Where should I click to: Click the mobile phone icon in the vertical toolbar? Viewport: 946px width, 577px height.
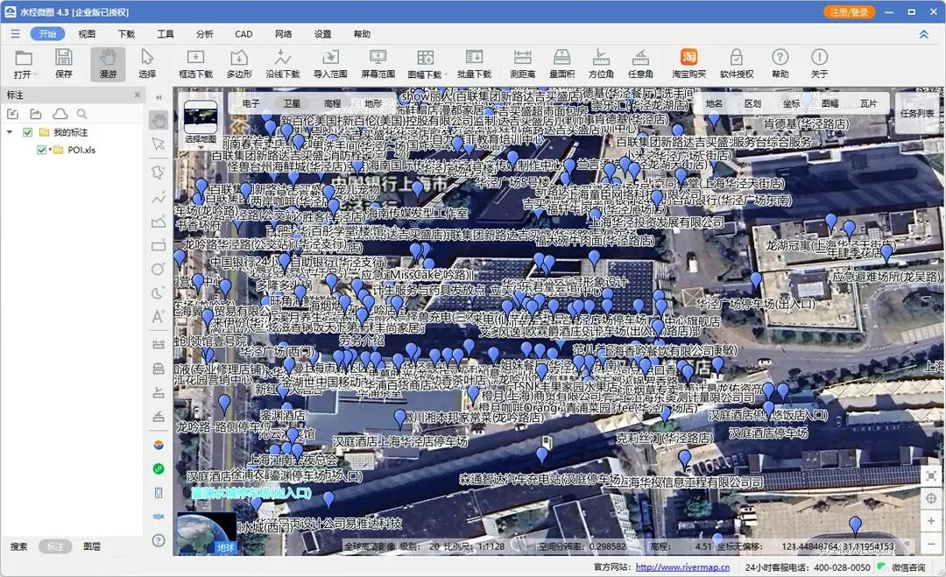point(159,493)
